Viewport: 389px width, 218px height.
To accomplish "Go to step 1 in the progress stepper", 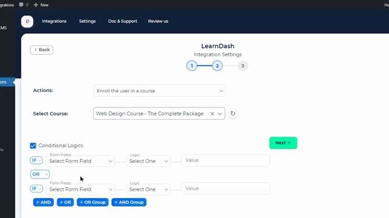I will (192, 66).
